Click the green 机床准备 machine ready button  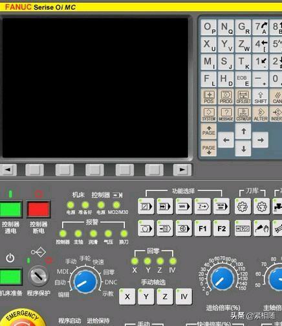(x=11, y=277)
